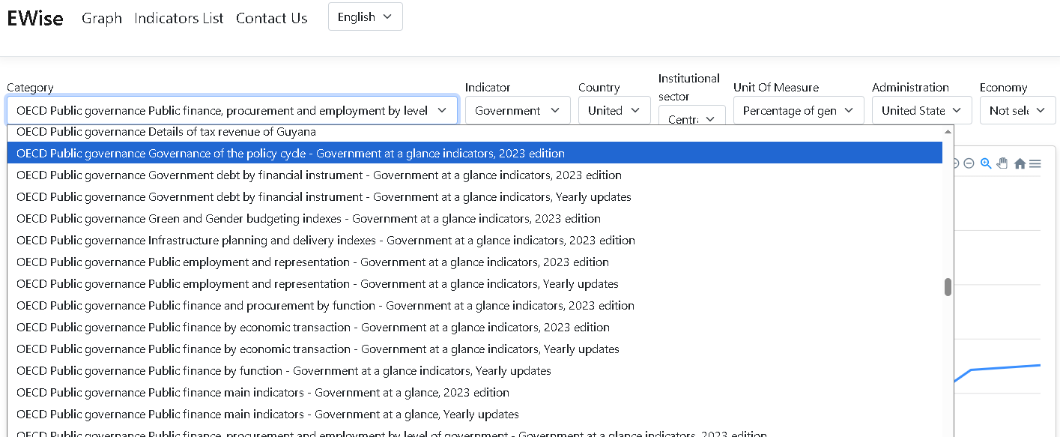Viewport: 1060px width, 437px height.
Task: Open the Unit Of Measure dropdown
Action: (x=799, y=110)
